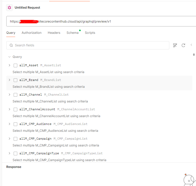This screenshot has width=196, height=186.
Task: Click the Postbot astronaut mascot icon
Action: [x=190, y=180]
